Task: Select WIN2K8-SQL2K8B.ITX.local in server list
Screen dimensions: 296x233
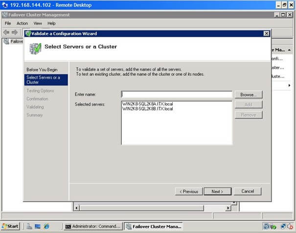Action: (147, 109)
